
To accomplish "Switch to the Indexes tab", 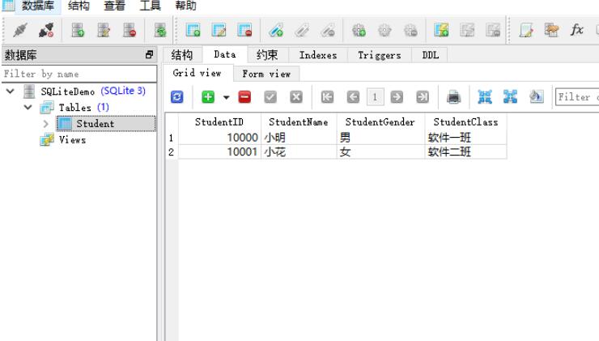I will coord(318,55).
